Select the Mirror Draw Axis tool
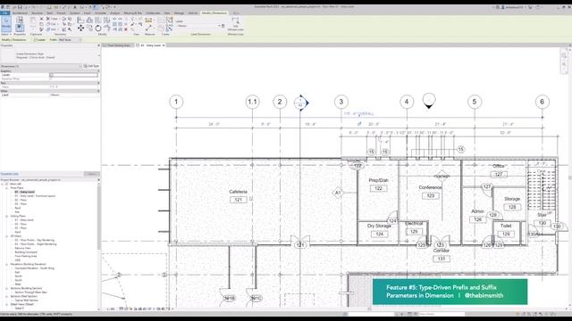Image resolution: width=572 pixels, height=321 pixels. pyautogui.click(x=107, y=20)
